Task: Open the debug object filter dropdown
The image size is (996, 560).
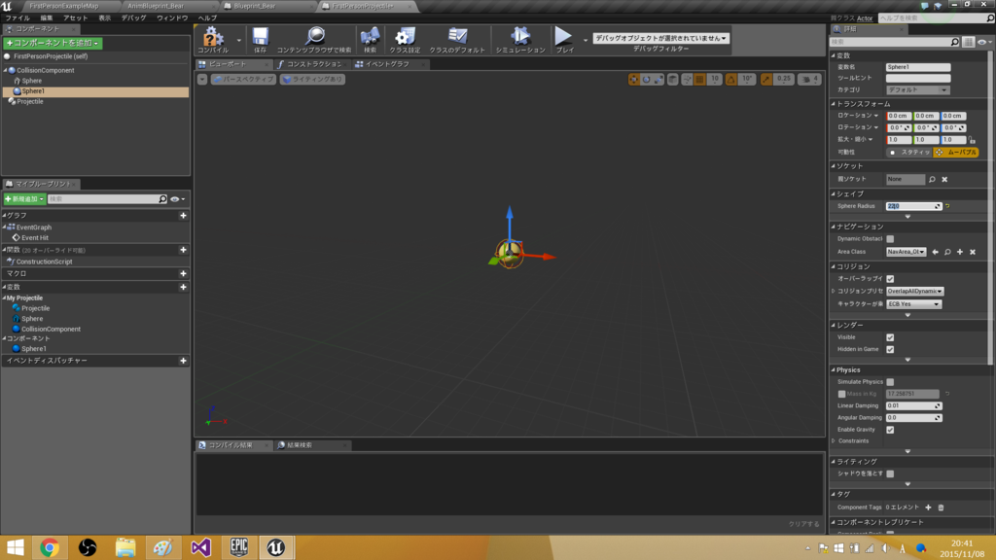Action: [x=660, y=38]
